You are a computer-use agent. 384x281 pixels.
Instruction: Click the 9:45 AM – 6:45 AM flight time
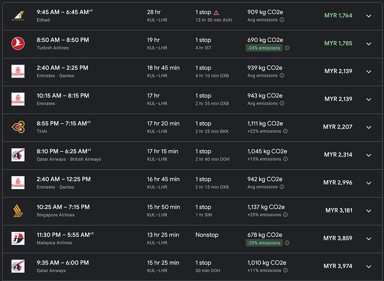[x=65, y=12]
